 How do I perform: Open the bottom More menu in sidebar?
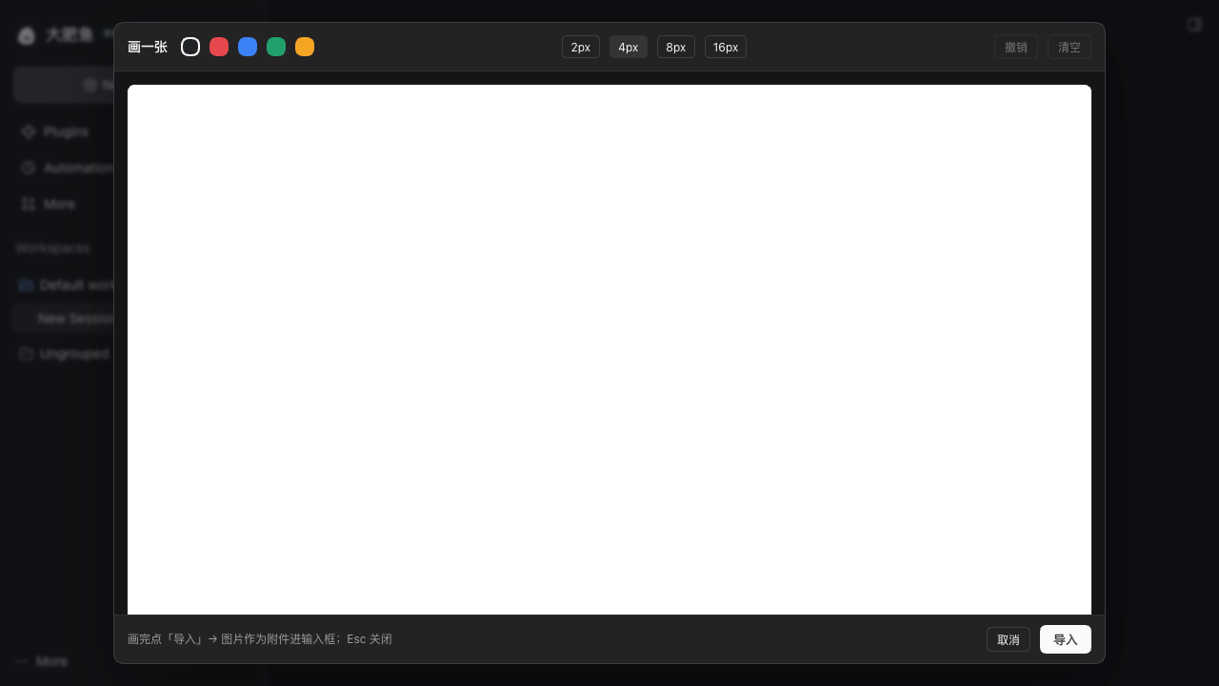click(x=43, y=661)
